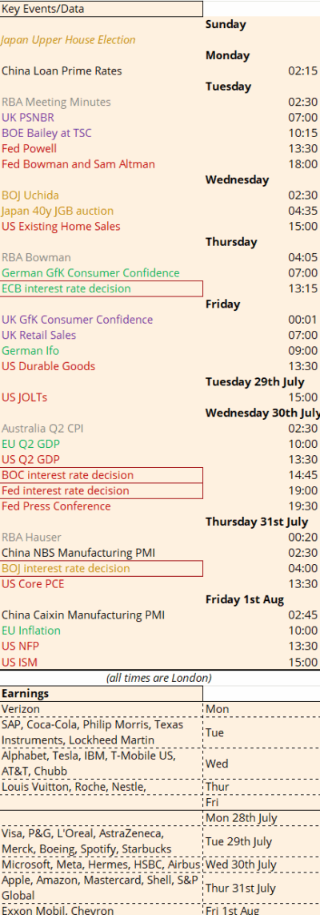
Task: Select the BOC interest rate decision cell
Action: point(102,475)
